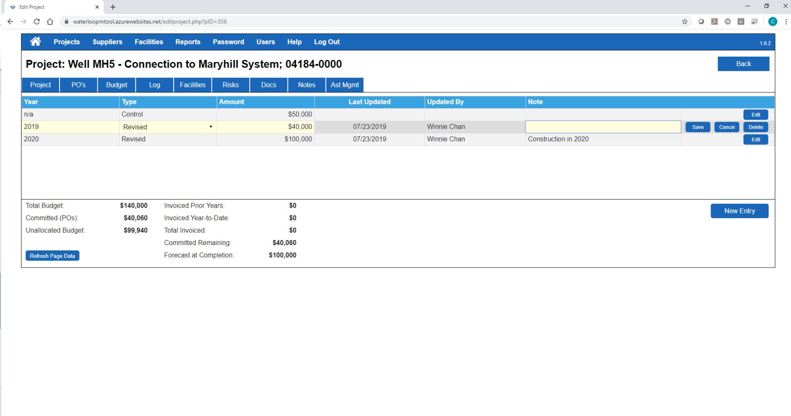The width and height of the screenshot is (791, 416).
Task: Open the Suppliers menu
Action: coord(107,42)
